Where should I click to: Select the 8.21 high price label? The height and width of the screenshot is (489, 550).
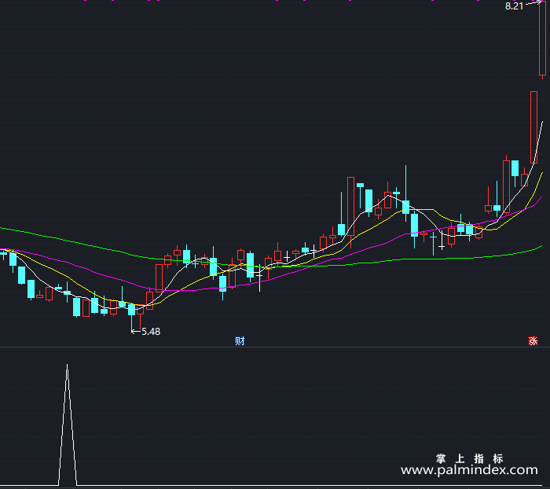514,6
